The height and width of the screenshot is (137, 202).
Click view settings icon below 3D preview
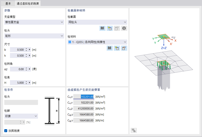(134, 130)
